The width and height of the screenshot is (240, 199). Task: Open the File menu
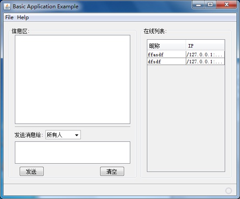click(9, 17)
